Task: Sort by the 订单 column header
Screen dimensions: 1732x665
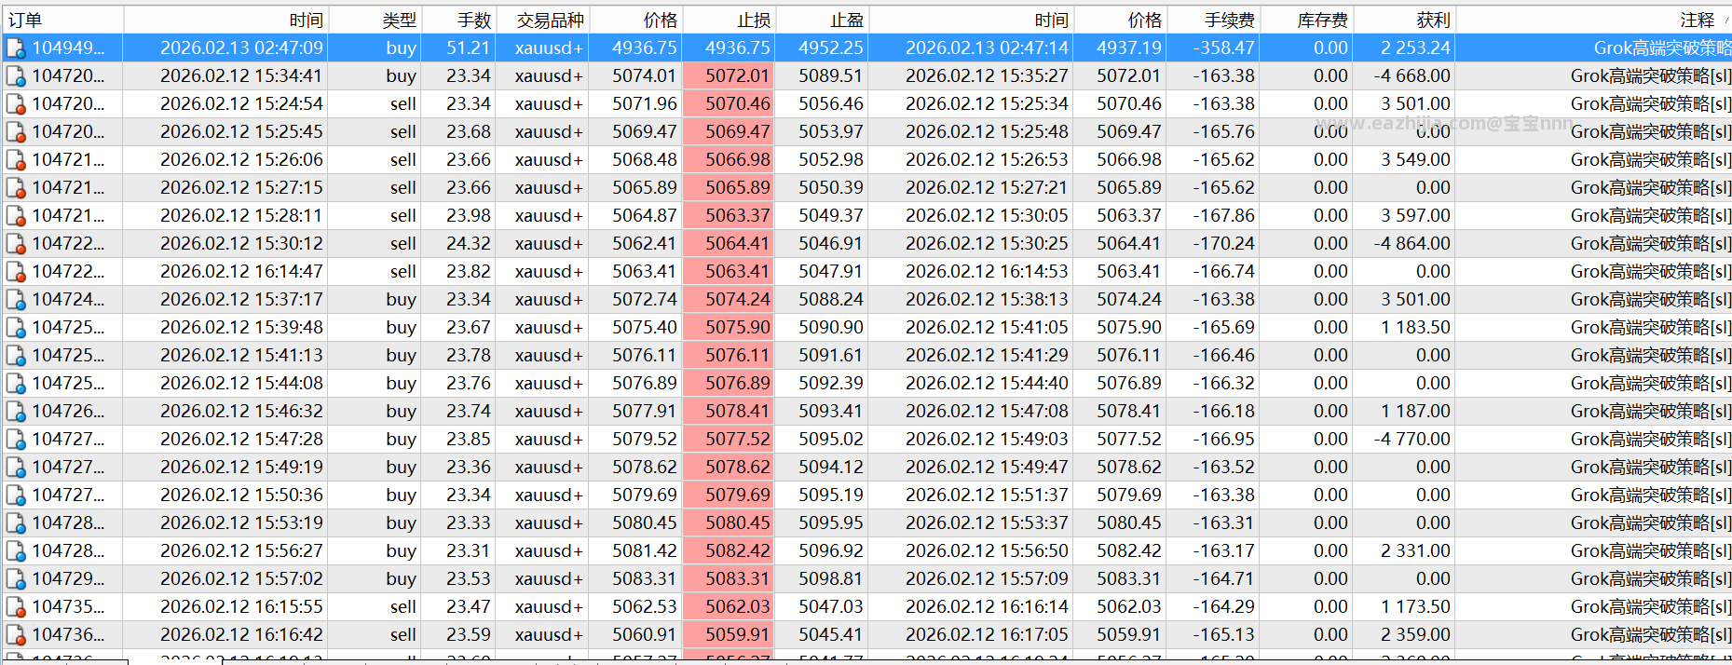Action: (x=62, y=20)
